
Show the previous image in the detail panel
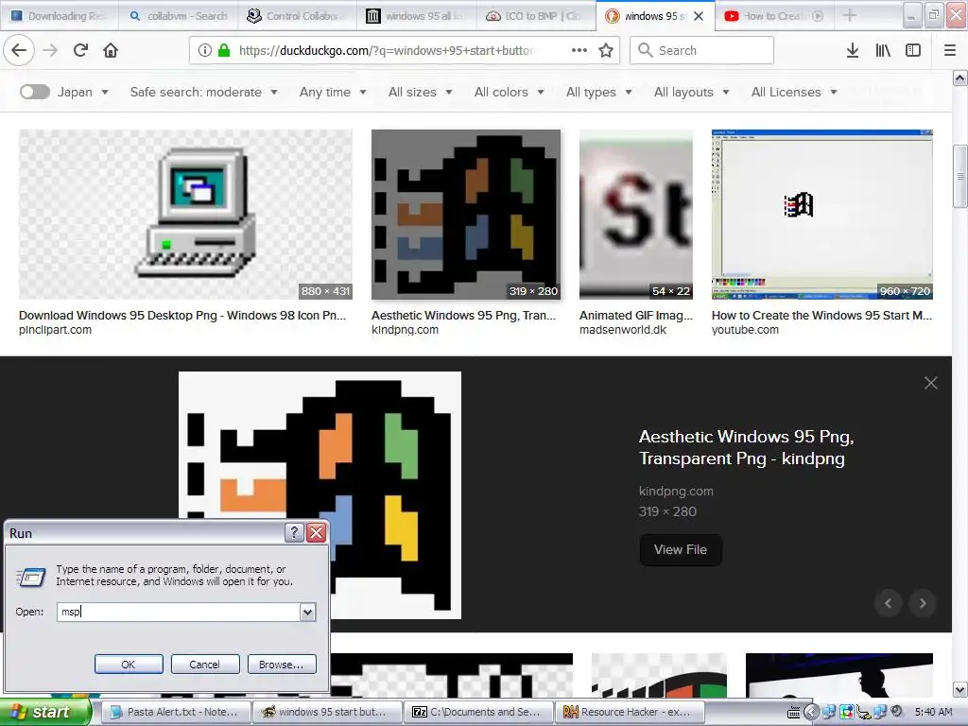coord(889,603)
